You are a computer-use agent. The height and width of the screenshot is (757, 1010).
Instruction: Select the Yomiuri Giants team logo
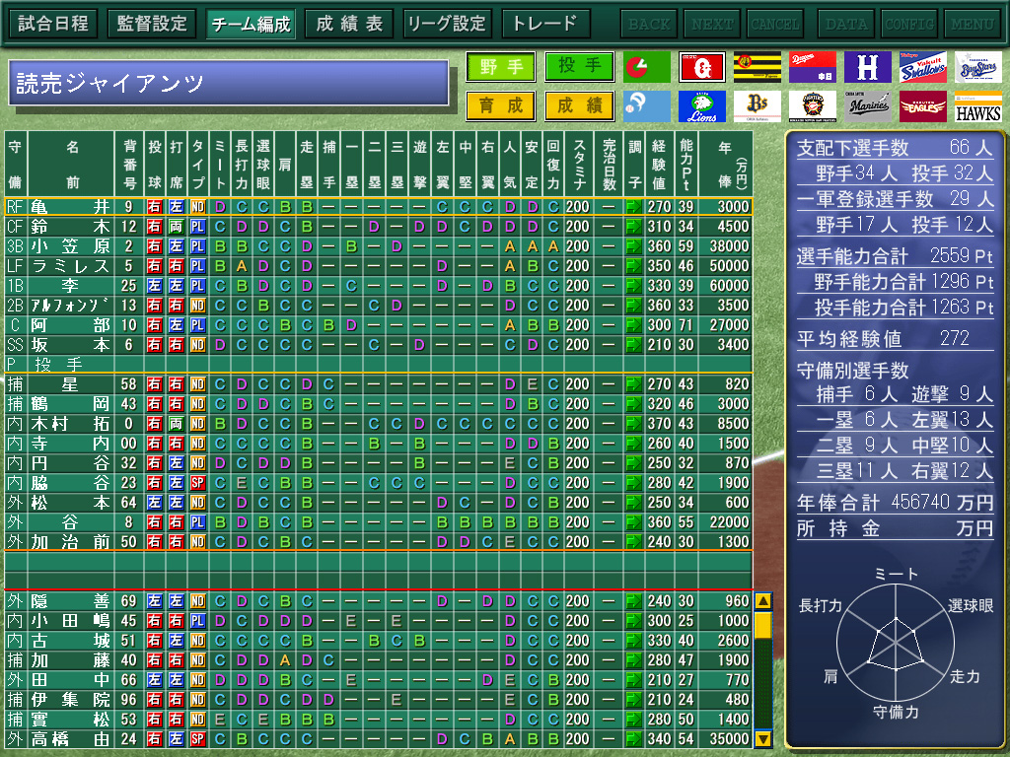[701, 67]
